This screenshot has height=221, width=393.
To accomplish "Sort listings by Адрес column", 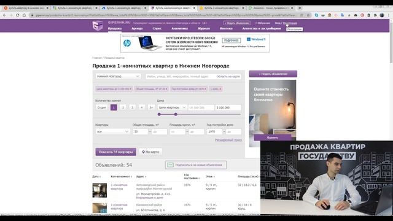I will [x=141, y=177].
